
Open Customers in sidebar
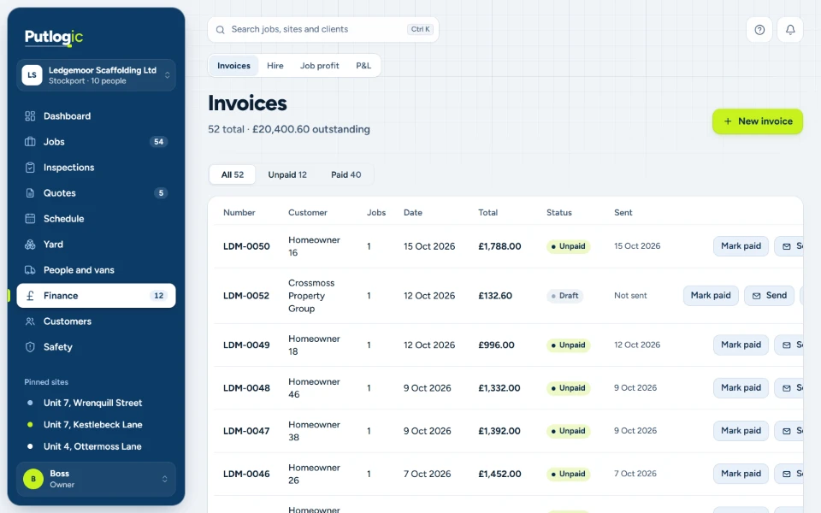pyautogui.click(x=97, y=321)
